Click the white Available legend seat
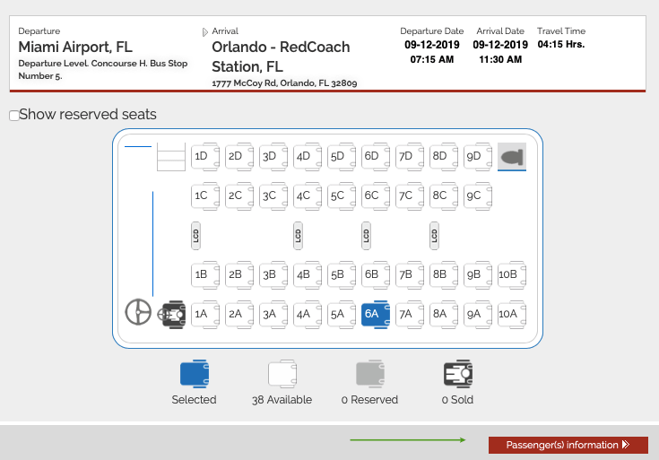 click(x=282, y=374)
